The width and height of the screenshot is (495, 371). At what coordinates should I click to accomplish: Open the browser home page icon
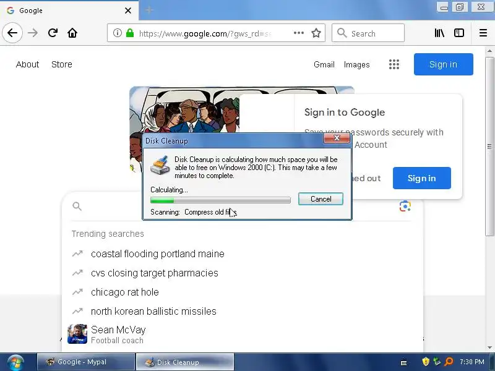72,33
